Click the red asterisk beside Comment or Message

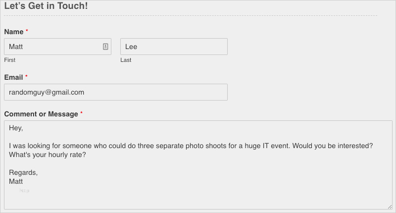pyautogui.click(x=81, y=112)
